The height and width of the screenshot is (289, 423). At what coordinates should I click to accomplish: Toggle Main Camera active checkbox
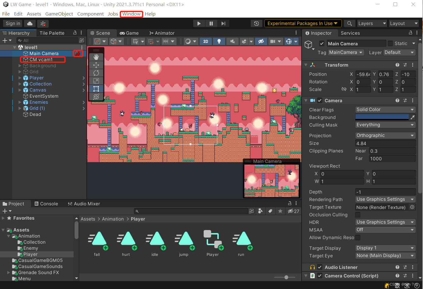(322, 44)
